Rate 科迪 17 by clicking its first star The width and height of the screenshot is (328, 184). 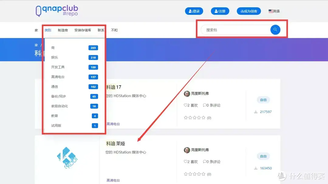pyautogui.click(x=185, y=118)
